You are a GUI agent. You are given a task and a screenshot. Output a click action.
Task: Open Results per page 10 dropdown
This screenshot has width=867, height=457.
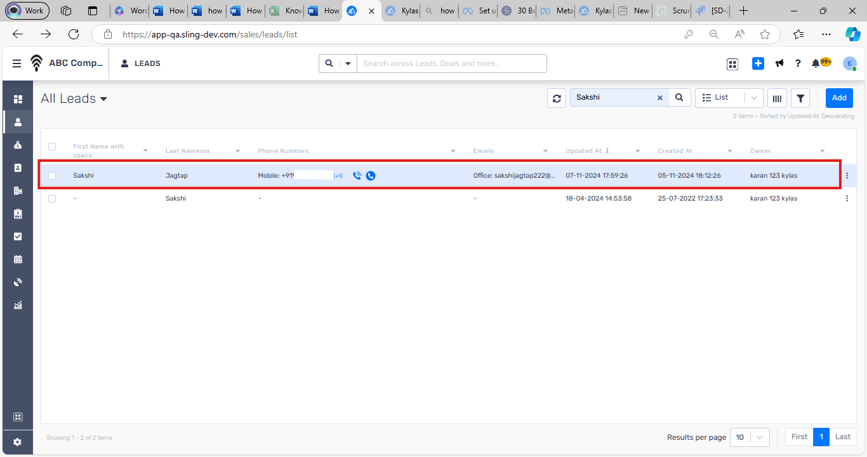(750, 437)
